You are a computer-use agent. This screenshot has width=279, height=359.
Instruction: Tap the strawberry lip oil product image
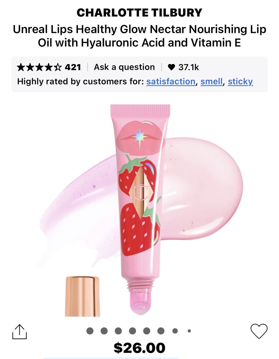click(x=140, y=209)
